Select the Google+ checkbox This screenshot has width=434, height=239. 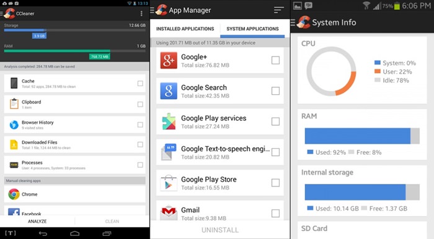click(275, 60)
